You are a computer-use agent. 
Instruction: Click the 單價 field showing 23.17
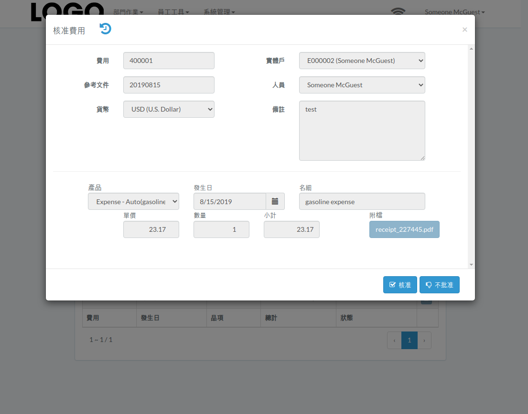tap(151, 229)
